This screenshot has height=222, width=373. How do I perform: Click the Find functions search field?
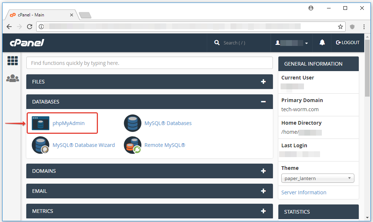tap(149, 63)
